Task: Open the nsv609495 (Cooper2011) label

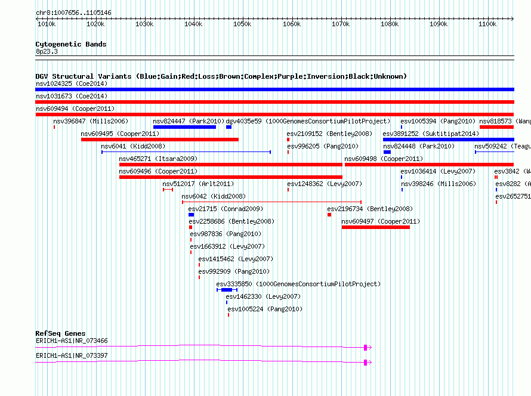Action: [120, 134]
